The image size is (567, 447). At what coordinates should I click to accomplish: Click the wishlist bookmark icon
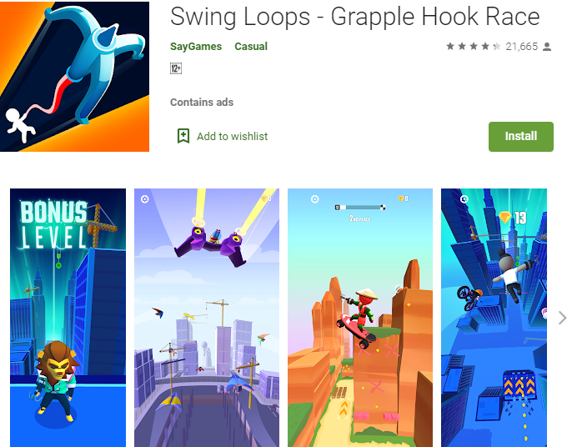[x=183, y=136]
